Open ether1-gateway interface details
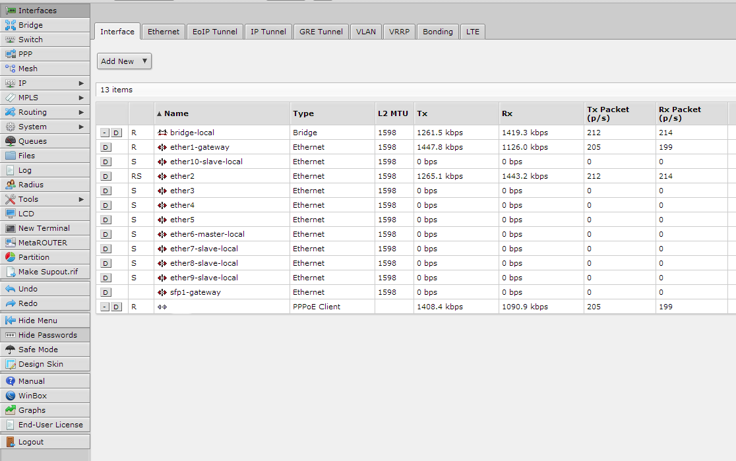 click(199, 147)
